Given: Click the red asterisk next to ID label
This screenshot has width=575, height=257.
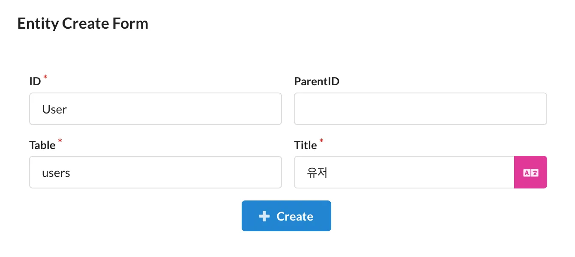Looking at the screenshot, I should 45,78.
